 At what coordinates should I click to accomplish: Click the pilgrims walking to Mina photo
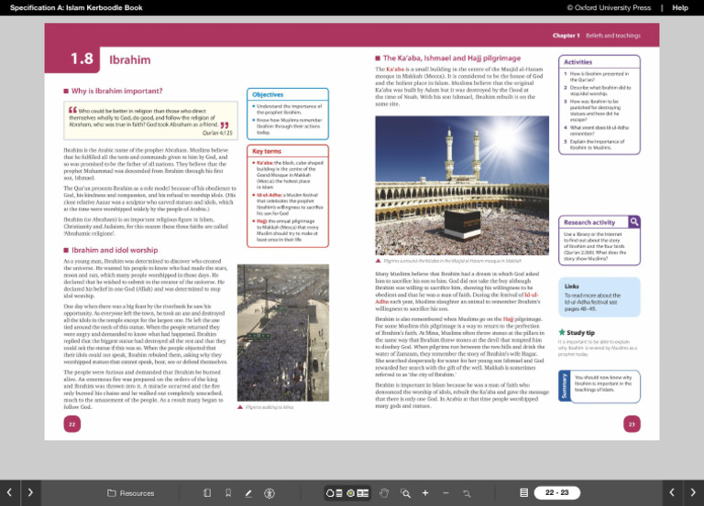(x=283, y=332)
